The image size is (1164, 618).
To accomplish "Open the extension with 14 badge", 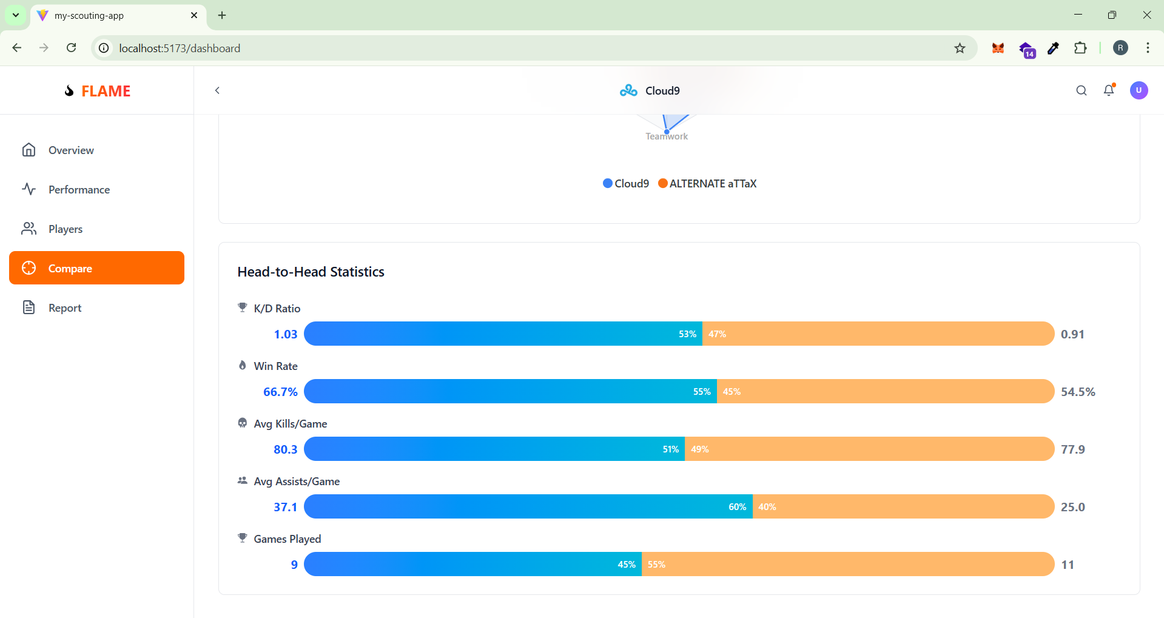I will 1026,50.
